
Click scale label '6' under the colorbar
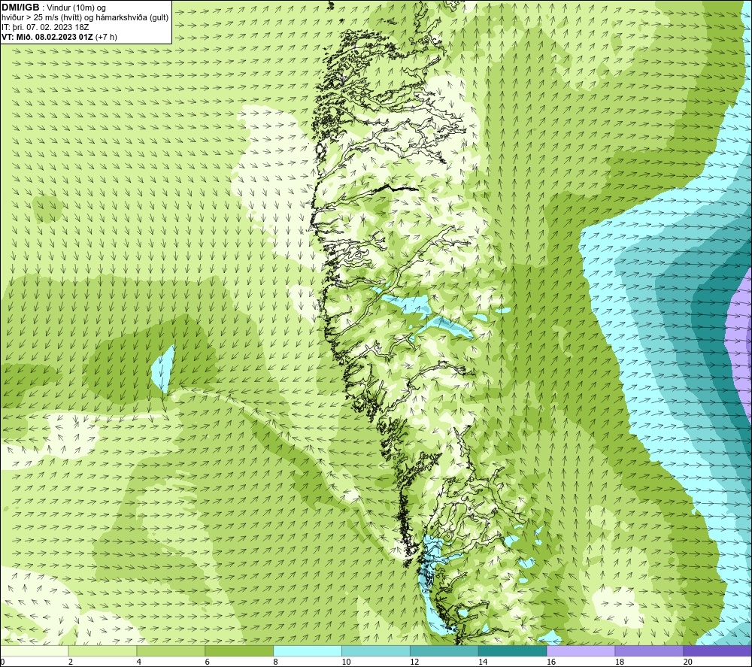[208, 662]
